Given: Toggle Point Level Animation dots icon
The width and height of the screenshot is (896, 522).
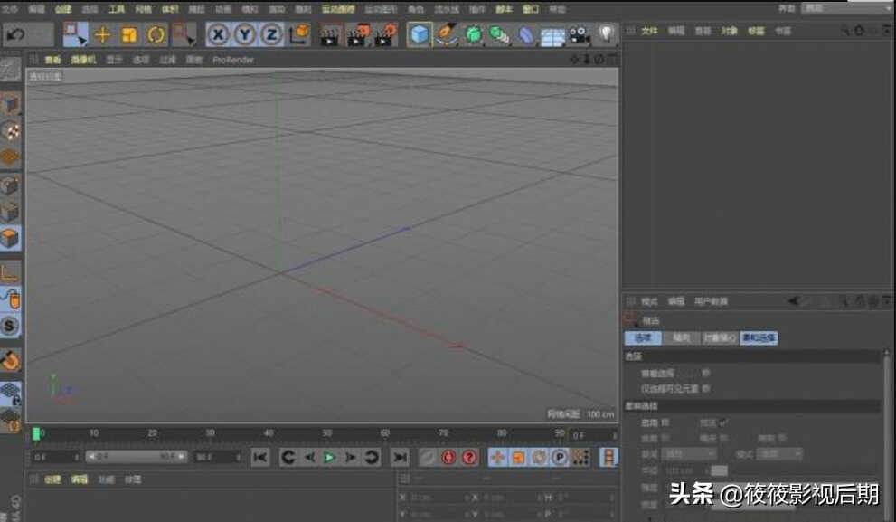Looking at the screenshot, I should point(581,457).
